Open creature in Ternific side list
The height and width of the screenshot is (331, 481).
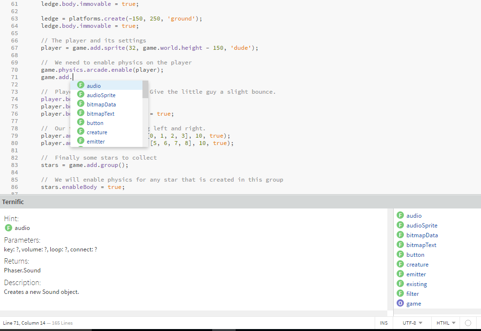(x=417, y=265)
